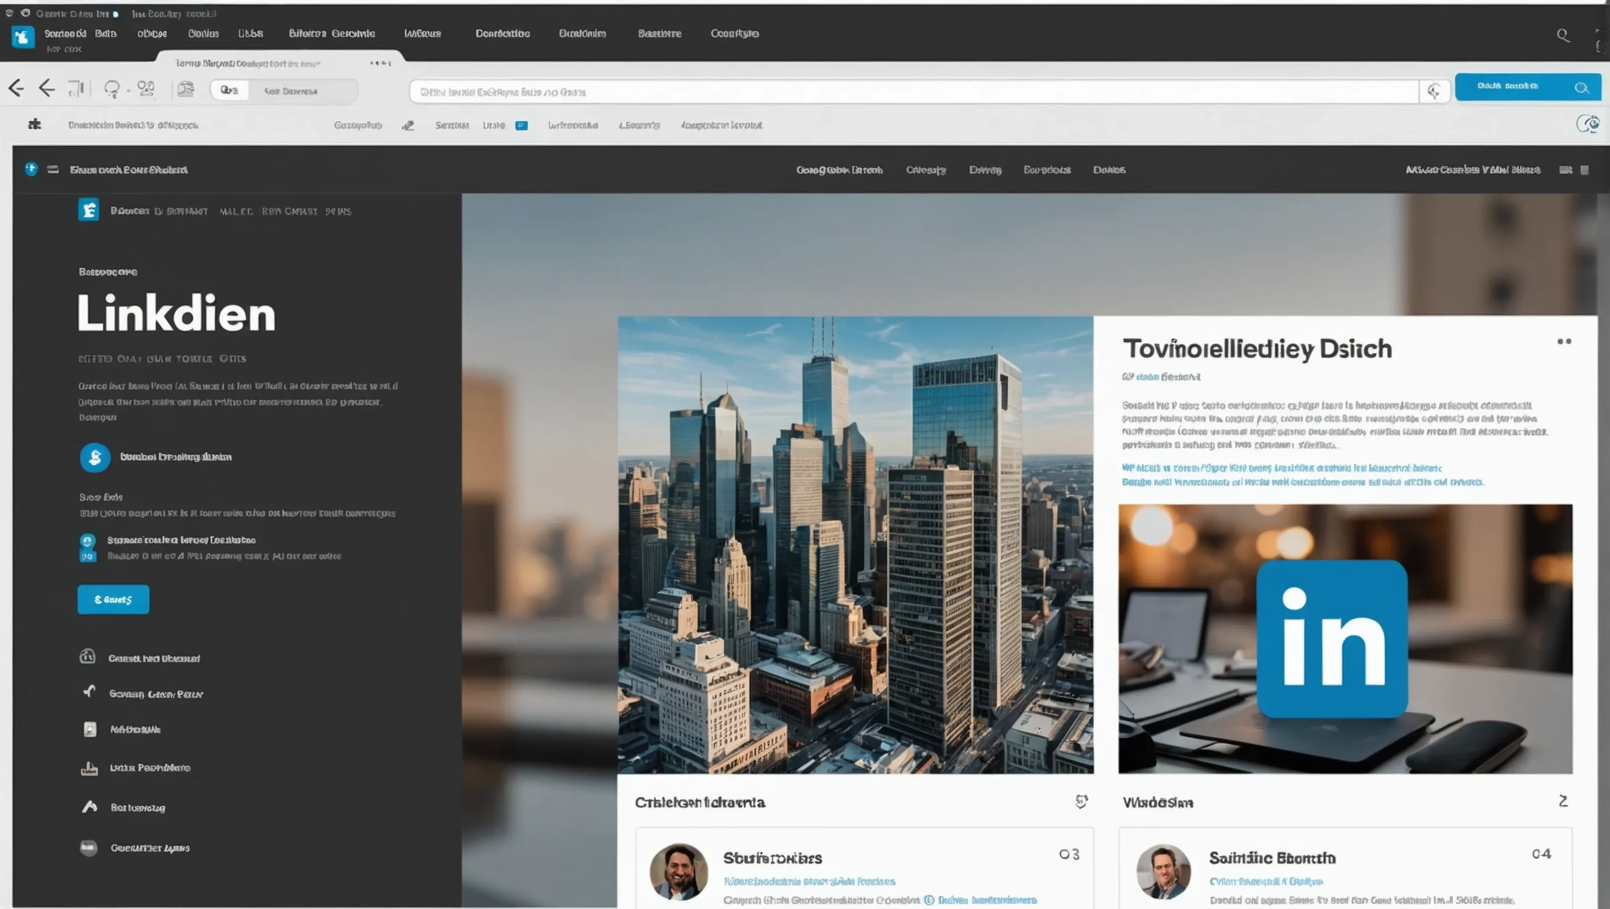1610x909 pixels.
Task: Select the grey right segment of toolbar toggle
Action: coord(302,91)
